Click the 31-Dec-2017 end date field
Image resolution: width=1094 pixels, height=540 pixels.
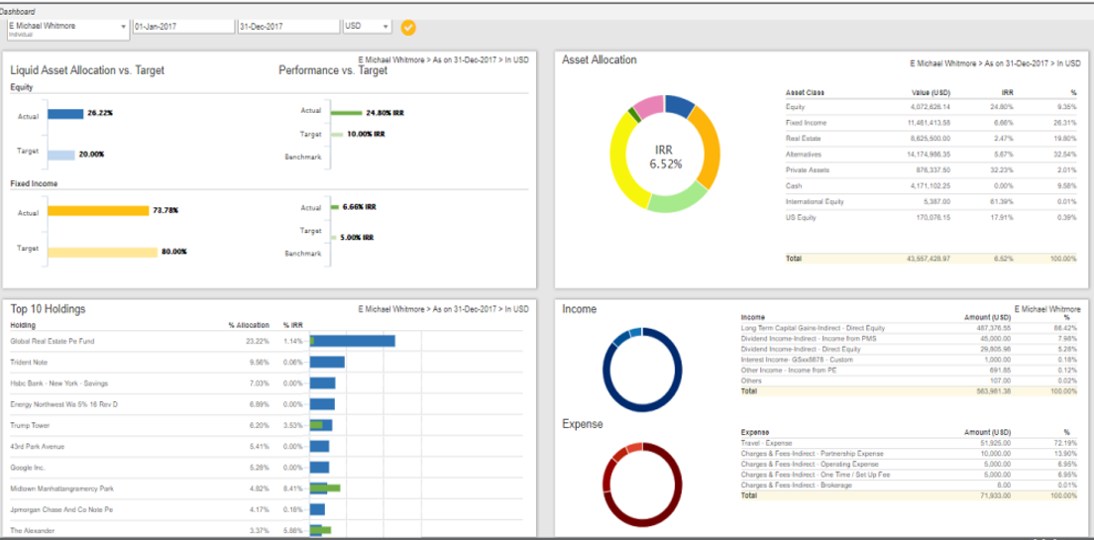287,27
